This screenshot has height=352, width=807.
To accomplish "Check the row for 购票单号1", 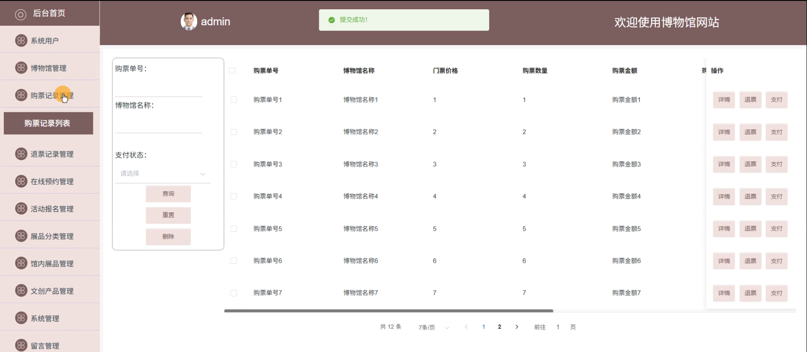I will pyautogui.click(x=234, y=100).
